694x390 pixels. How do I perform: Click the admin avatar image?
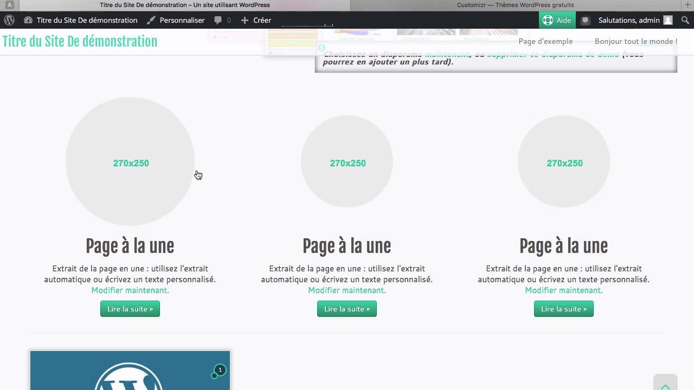[668, 20]
